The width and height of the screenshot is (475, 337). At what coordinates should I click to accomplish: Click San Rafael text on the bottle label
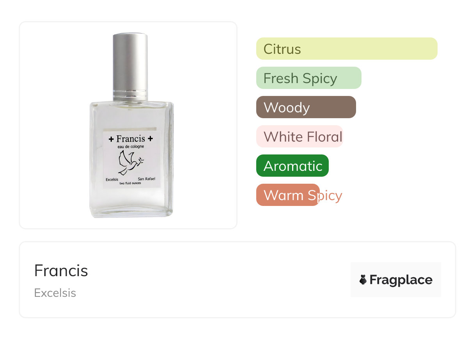coord(147,179)
